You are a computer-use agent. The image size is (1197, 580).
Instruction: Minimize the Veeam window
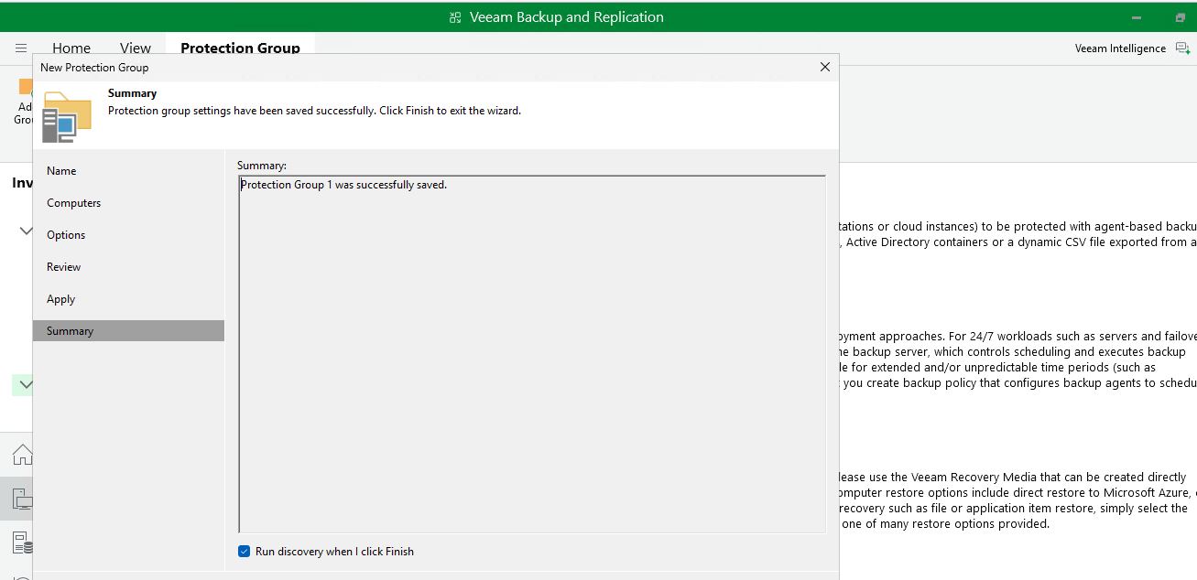pyautogui.click(x=1137, y=17)
